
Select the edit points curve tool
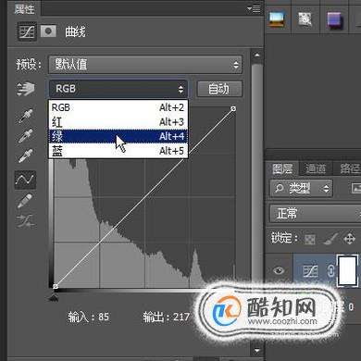click(x=25, y=180)
